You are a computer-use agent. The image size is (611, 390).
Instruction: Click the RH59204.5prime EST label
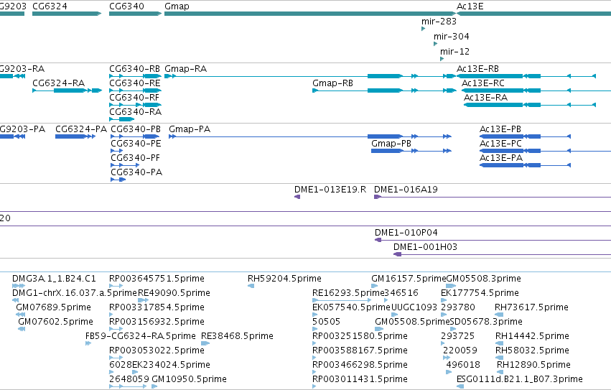[284, 279]
